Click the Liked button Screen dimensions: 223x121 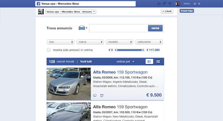[167, 11]
